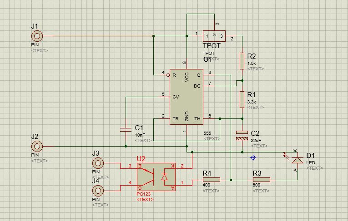The height and width of the screenshot is (221, 348).
Task: Click the J2 pin connector symbol
Action: tap(36, 146)
